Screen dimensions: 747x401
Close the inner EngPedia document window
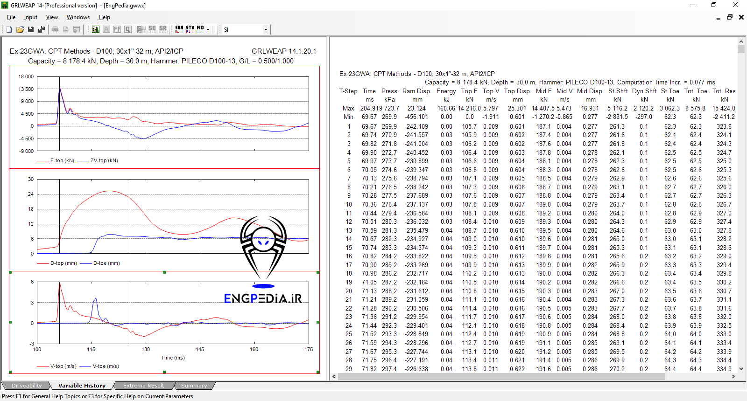click(x=741, y=17)
